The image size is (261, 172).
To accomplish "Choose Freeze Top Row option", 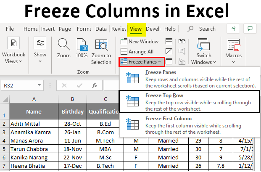I will pyautogui.click(x=188, y=102).
